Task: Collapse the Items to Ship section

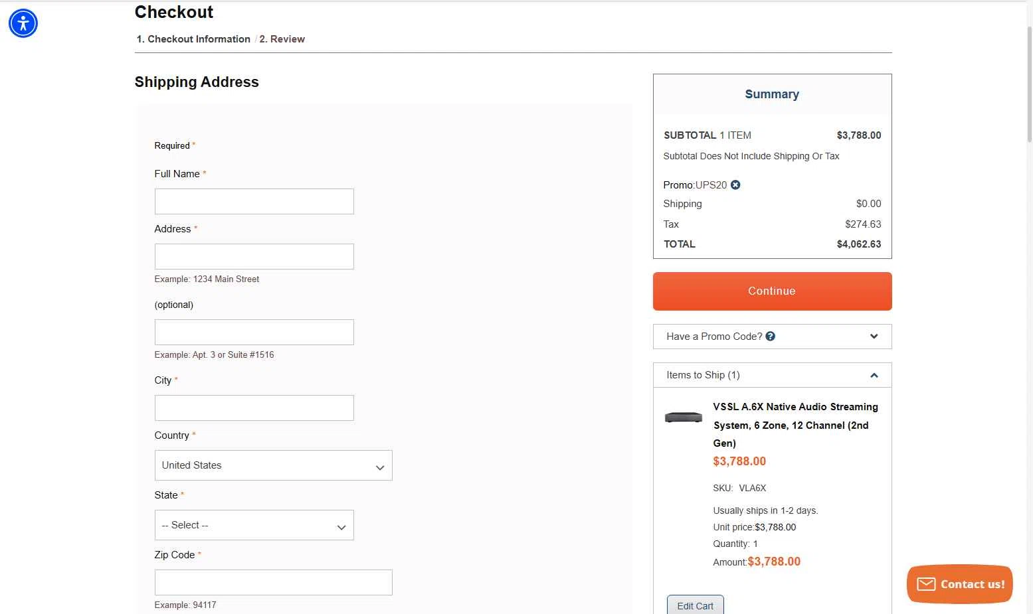Action: 772,375
